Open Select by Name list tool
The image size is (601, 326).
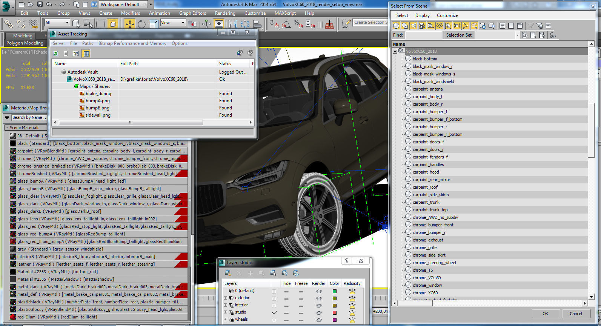(88, 24)
